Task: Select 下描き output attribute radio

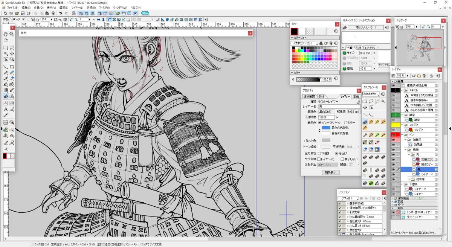Action: pyautogui.click(x=319, y=154)
